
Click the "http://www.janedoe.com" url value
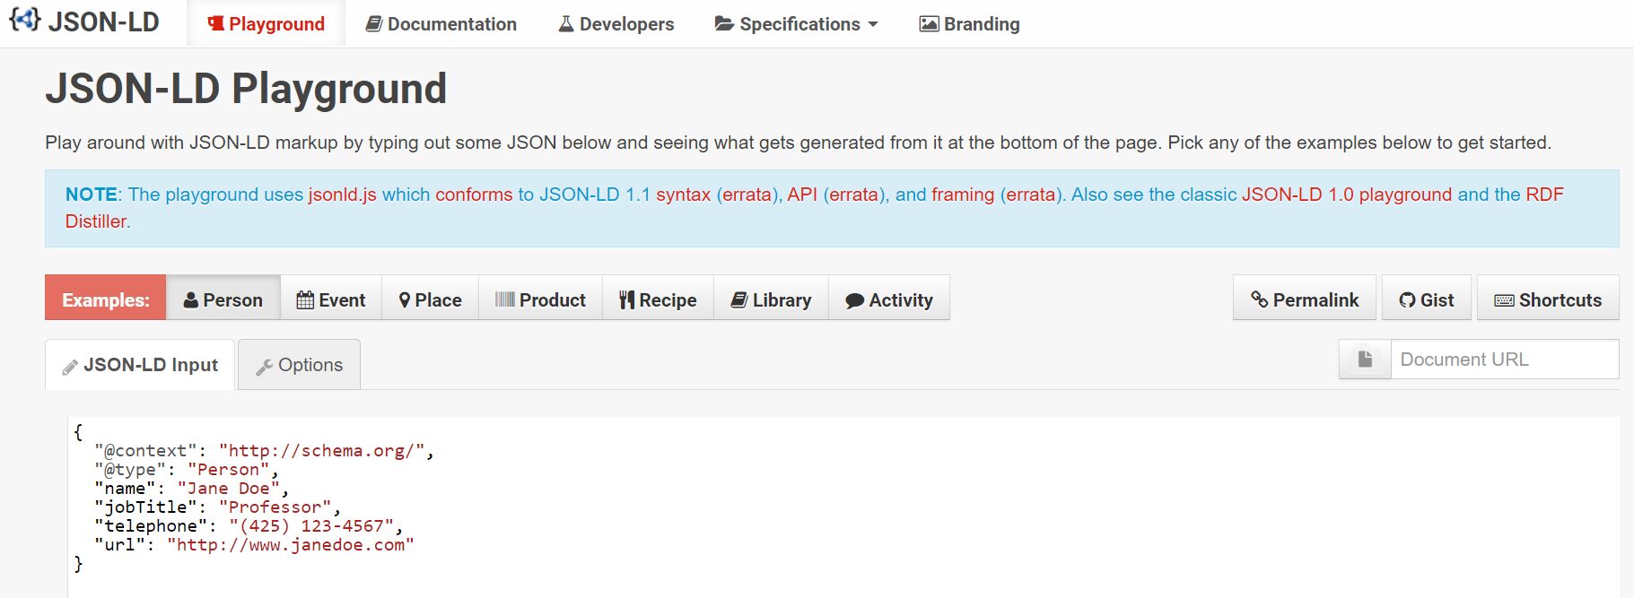(291, 545)
